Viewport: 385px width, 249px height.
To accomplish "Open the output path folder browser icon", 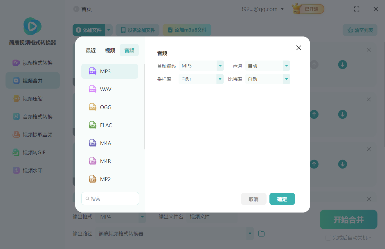I will pyautogui.click(x=261, y=233).
